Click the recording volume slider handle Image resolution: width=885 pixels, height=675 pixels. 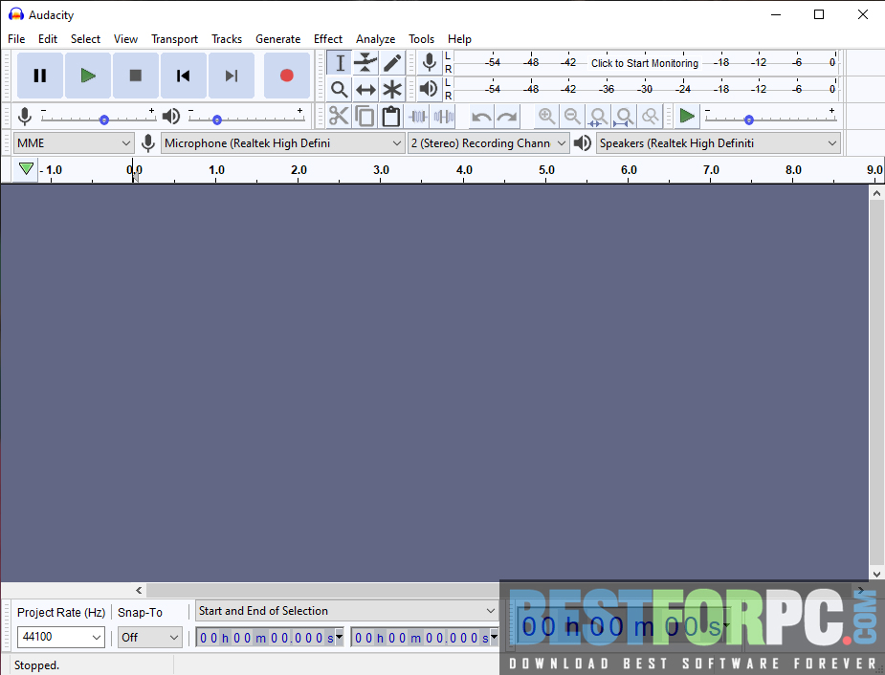point(104,120)
